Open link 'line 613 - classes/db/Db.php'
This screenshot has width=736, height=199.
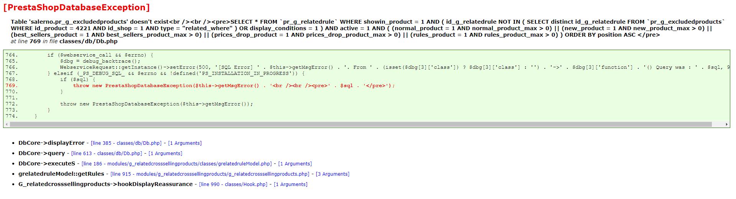pos(107,154)
